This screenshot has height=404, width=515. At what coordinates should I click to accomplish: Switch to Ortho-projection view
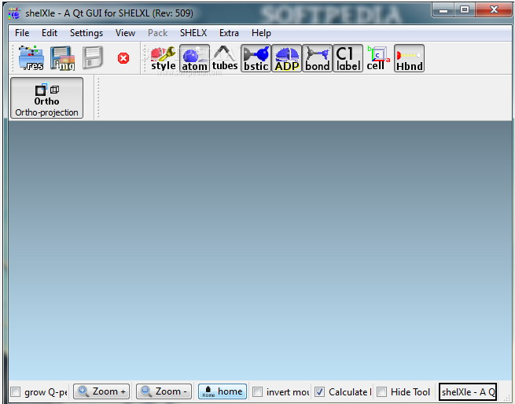[x=46, y=98]
